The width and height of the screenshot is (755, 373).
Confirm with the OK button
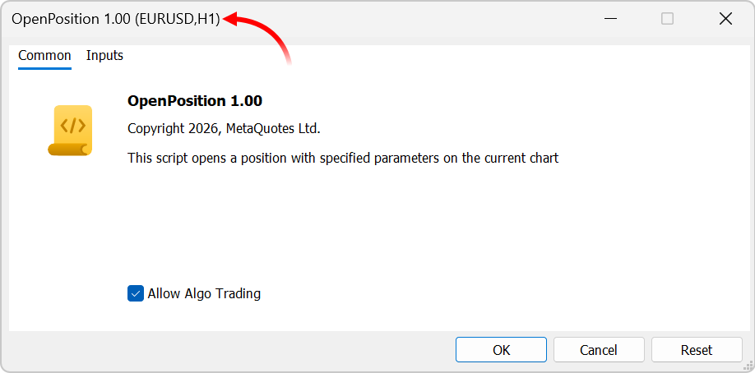pyautogui.click(x=501, y=350)
